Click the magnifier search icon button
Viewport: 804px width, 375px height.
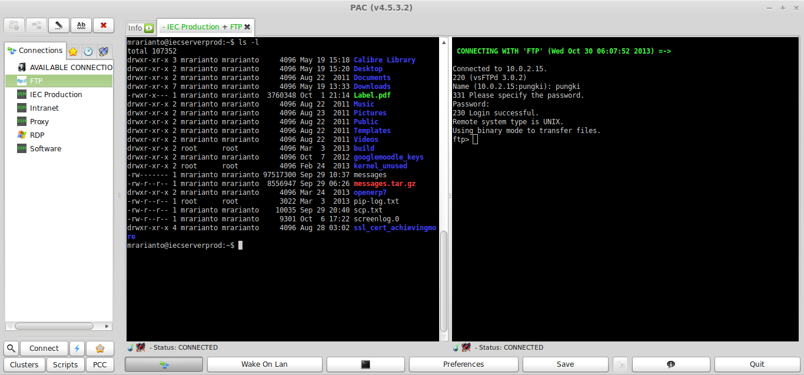12,349
